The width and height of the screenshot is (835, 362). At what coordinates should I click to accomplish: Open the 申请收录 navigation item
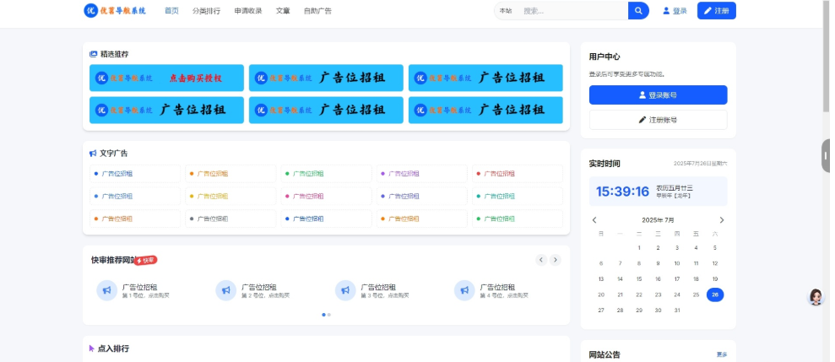(248, 11)
